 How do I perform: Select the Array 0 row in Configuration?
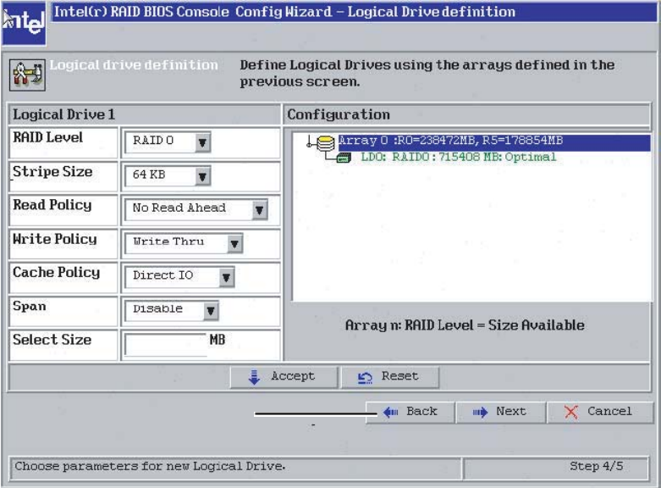pyautogui.click(x=494, y=142)
